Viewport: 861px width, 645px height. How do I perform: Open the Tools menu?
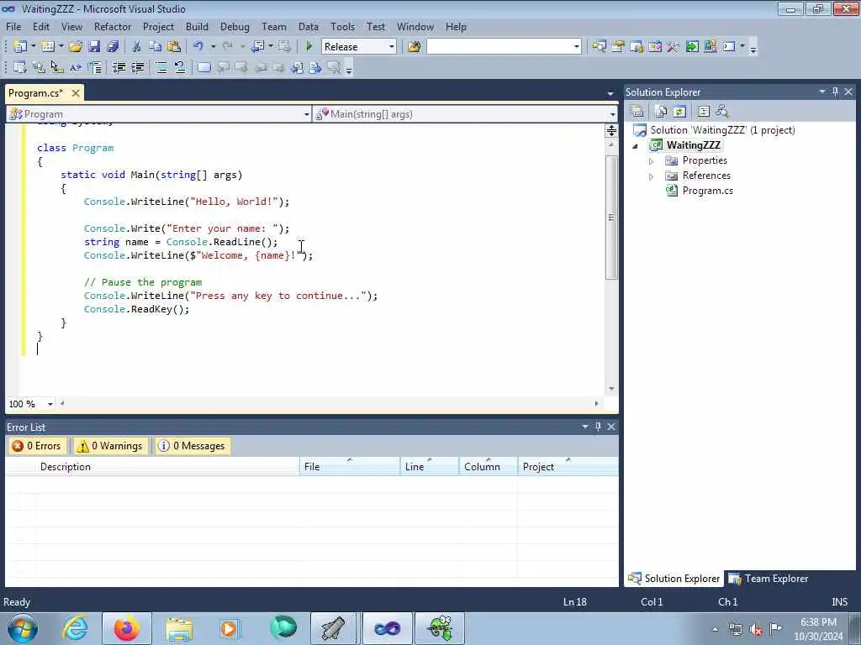[x=342, y=26]
